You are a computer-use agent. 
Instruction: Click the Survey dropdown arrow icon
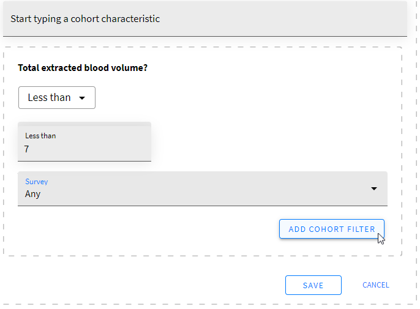click(374, 188)
